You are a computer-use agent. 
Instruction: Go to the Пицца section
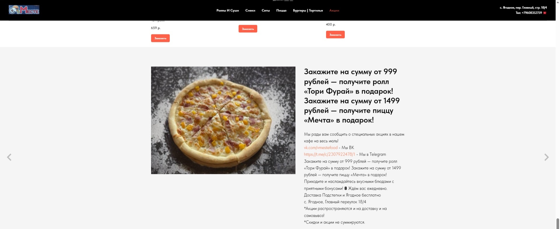click(x=281, y=10)
